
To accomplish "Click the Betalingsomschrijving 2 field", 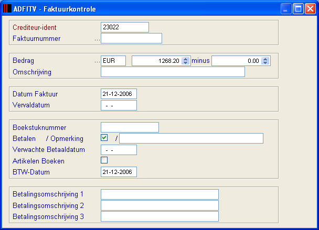I will 159,205.
